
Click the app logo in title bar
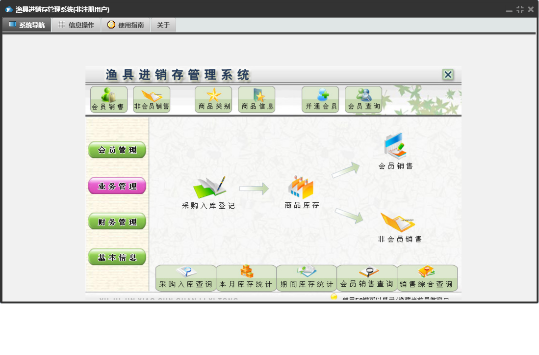(9, 9)
